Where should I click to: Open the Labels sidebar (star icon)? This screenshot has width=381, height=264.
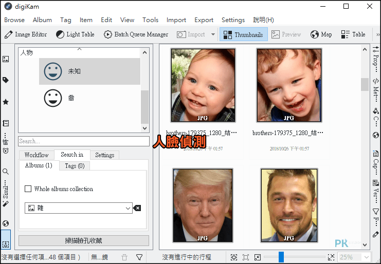(x=6, y=102)
